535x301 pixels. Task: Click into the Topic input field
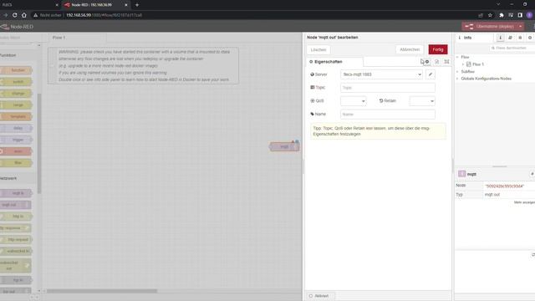point(388,88)
